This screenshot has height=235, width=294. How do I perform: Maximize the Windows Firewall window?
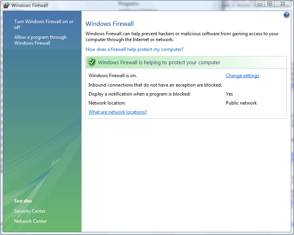pos(270,4)
